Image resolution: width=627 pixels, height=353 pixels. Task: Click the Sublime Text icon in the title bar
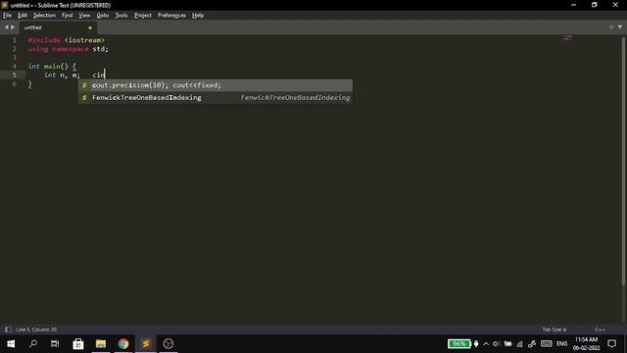coord(5,5)
